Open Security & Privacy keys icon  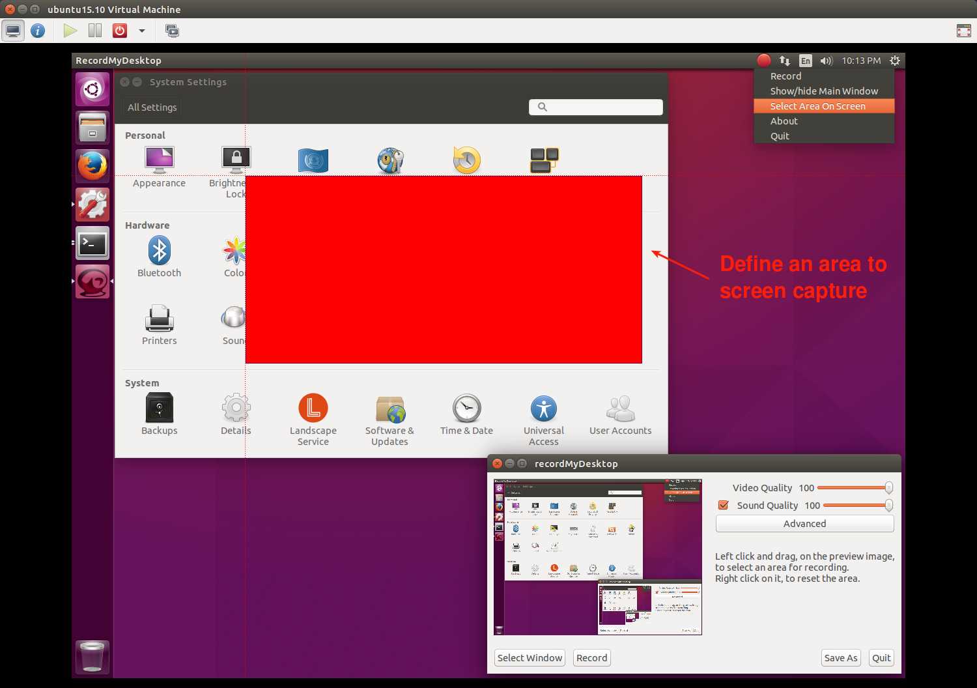coord(390,160)
